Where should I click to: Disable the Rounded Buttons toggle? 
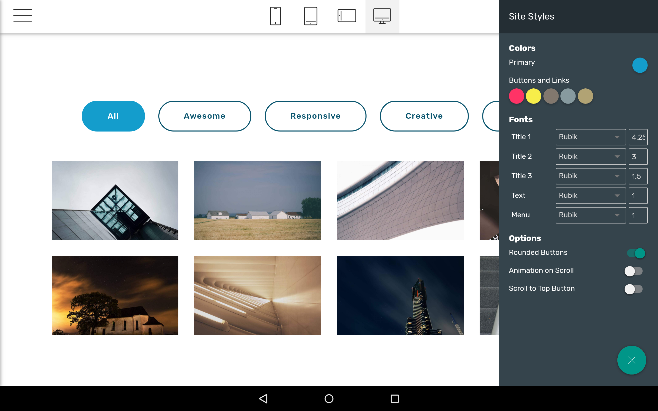pos(636,253)
